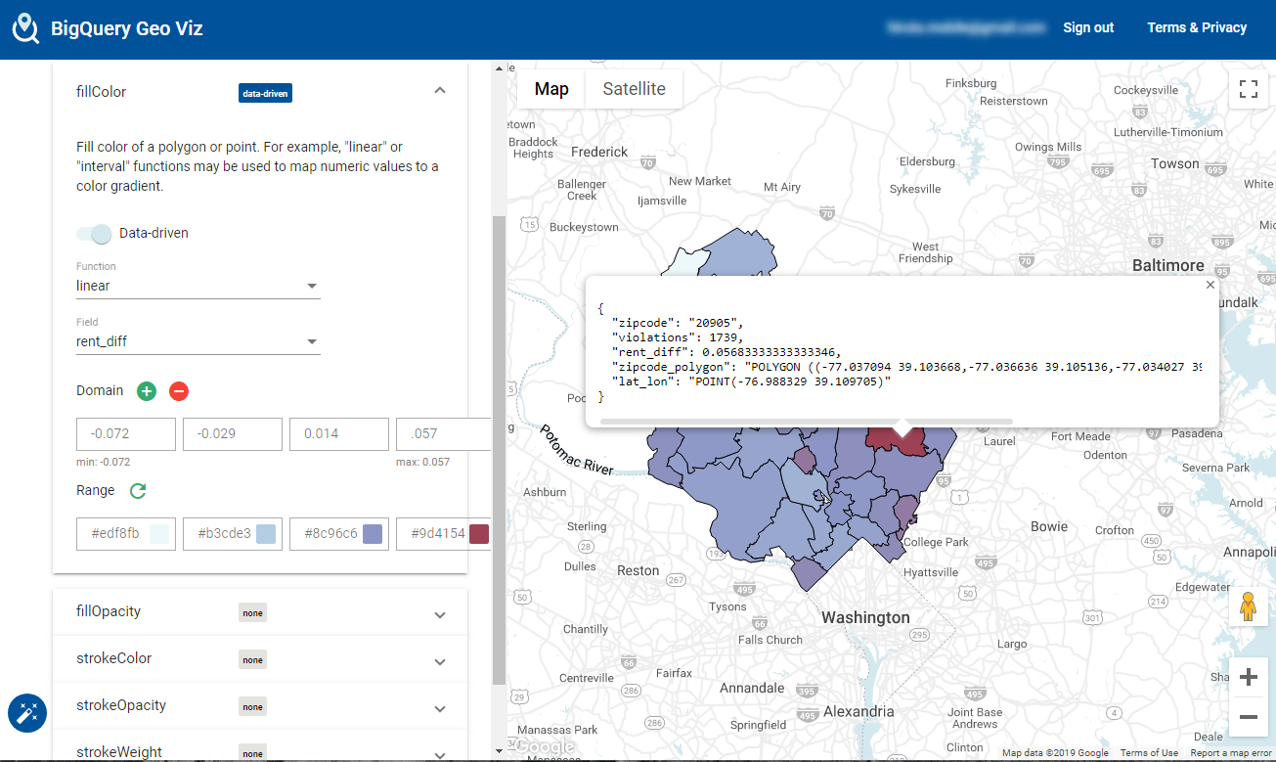The width and height of the screenshot is (1276, 762).
Task: Click the none badge beside fillOpacity
Action: [253, 613]
